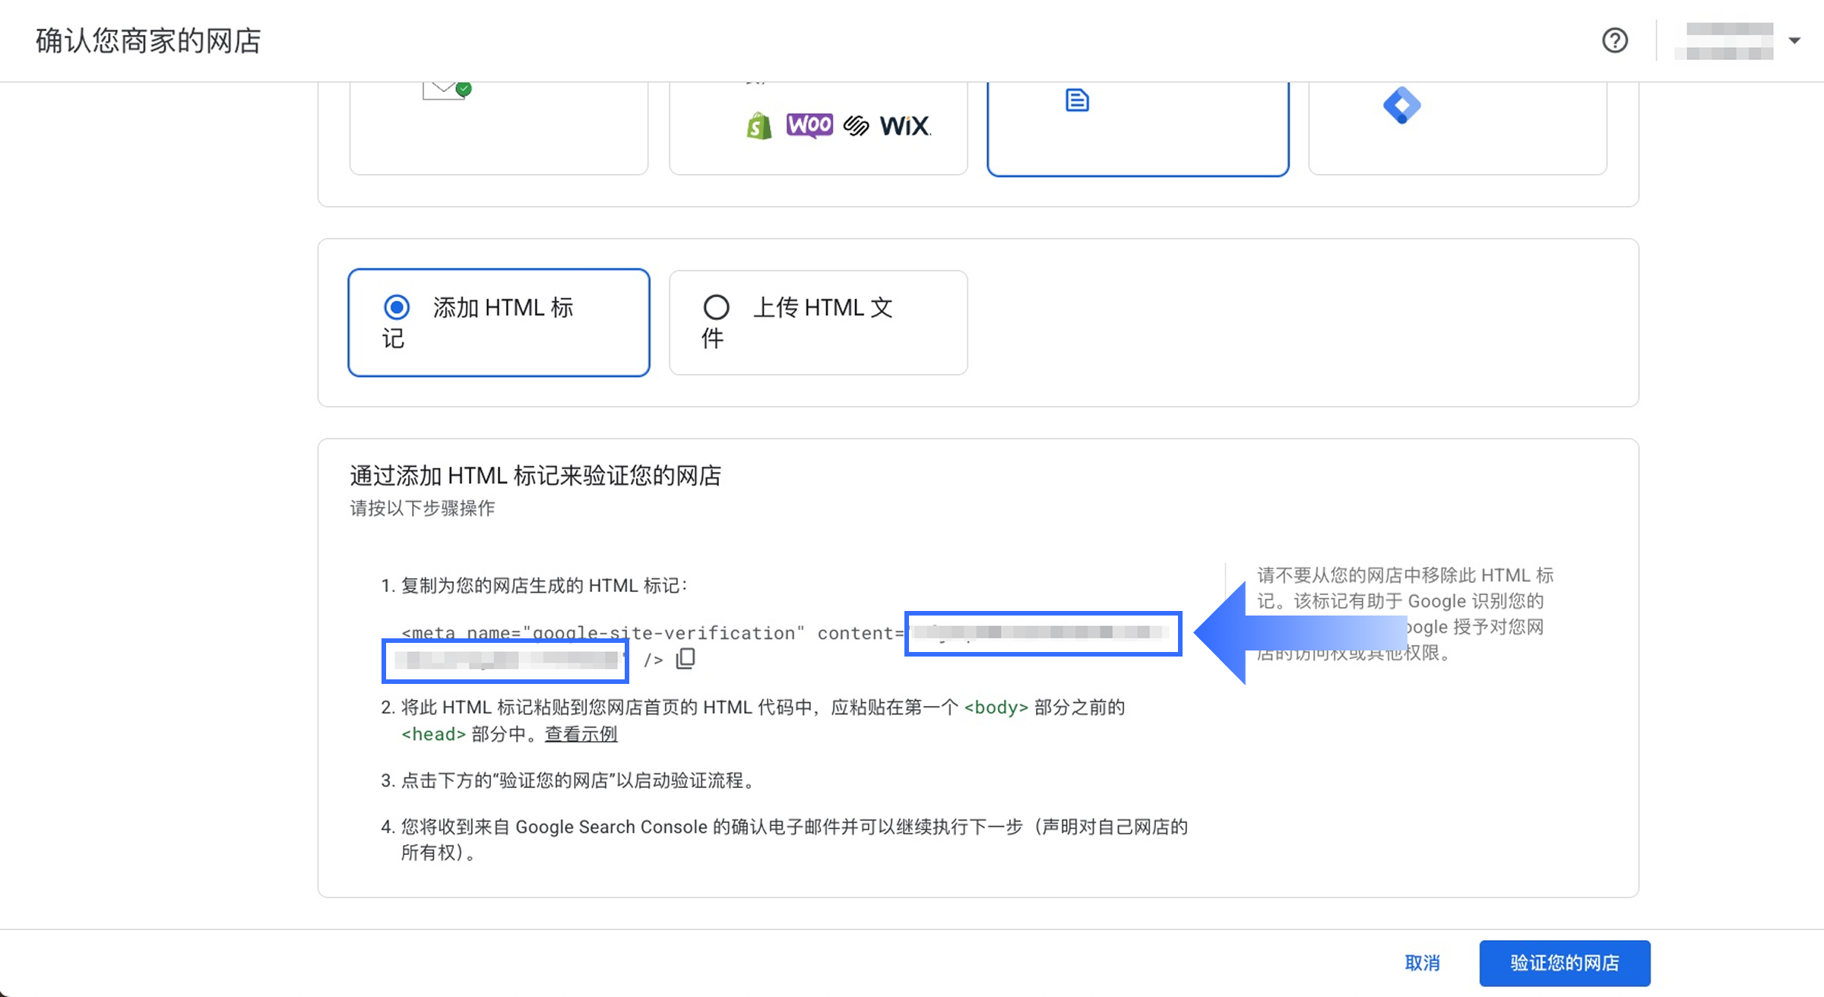Open the account dropdown arrow
This screenshot has height=997, width=1824.
click(x=1794, y=40)
